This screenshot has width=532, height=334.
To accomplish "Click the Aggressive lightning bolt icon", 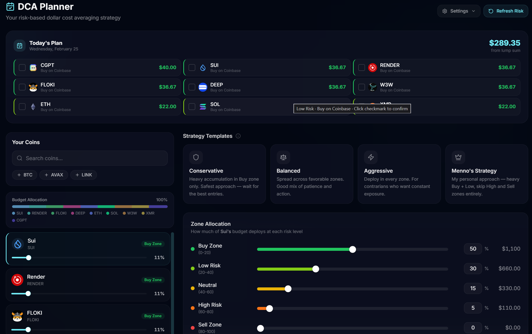I will (371, 157).
